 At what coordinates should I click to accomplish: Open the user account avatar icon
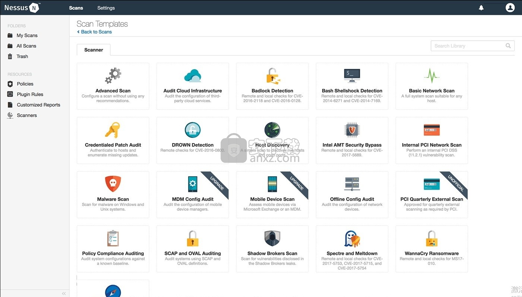(x=510, y=7)
